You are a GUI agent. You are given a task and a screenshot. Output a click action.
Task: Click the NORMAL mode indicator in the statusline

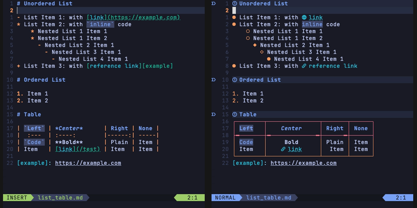[x=225, y=197]
